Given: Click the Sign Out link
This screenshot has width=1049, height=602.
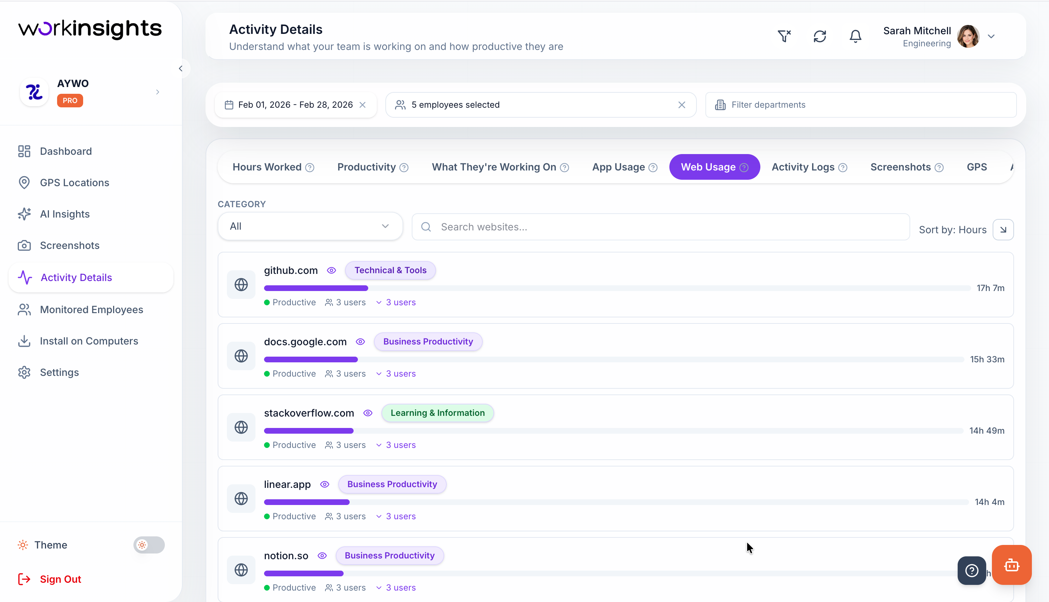Looking at the screenshot, I should pos(50,579).
